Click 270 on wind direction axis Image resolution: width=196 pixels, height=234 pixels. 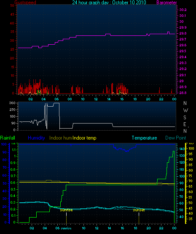12,110
